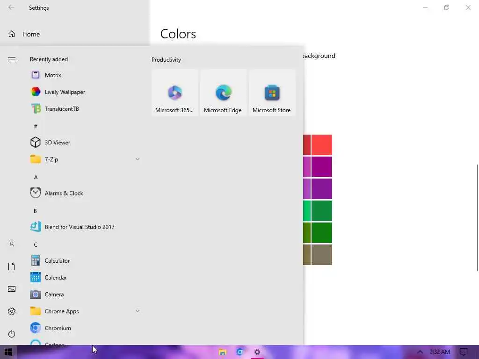479x359 pixels.
Task: Click the taskbar clock
Action: coord(440,352)
